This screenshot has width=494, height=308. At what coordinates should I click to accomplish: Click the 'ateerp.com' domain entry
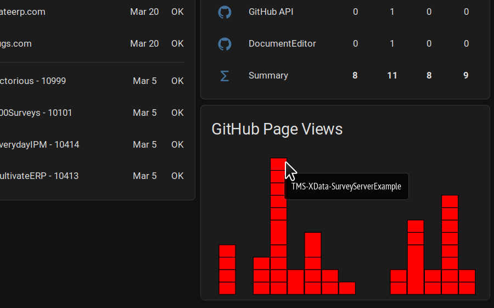[23, 12]
